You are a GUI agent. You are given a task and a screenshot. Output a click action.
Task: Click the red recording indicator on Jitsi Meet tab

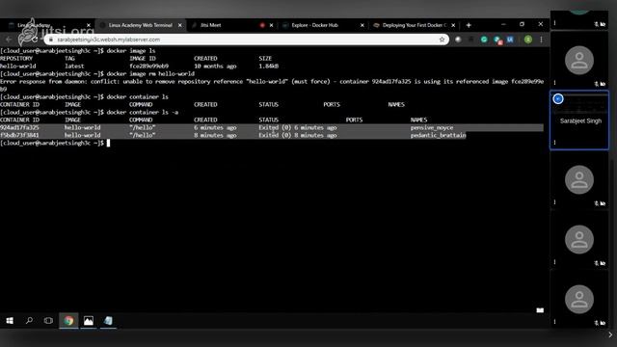pos(262,25)
